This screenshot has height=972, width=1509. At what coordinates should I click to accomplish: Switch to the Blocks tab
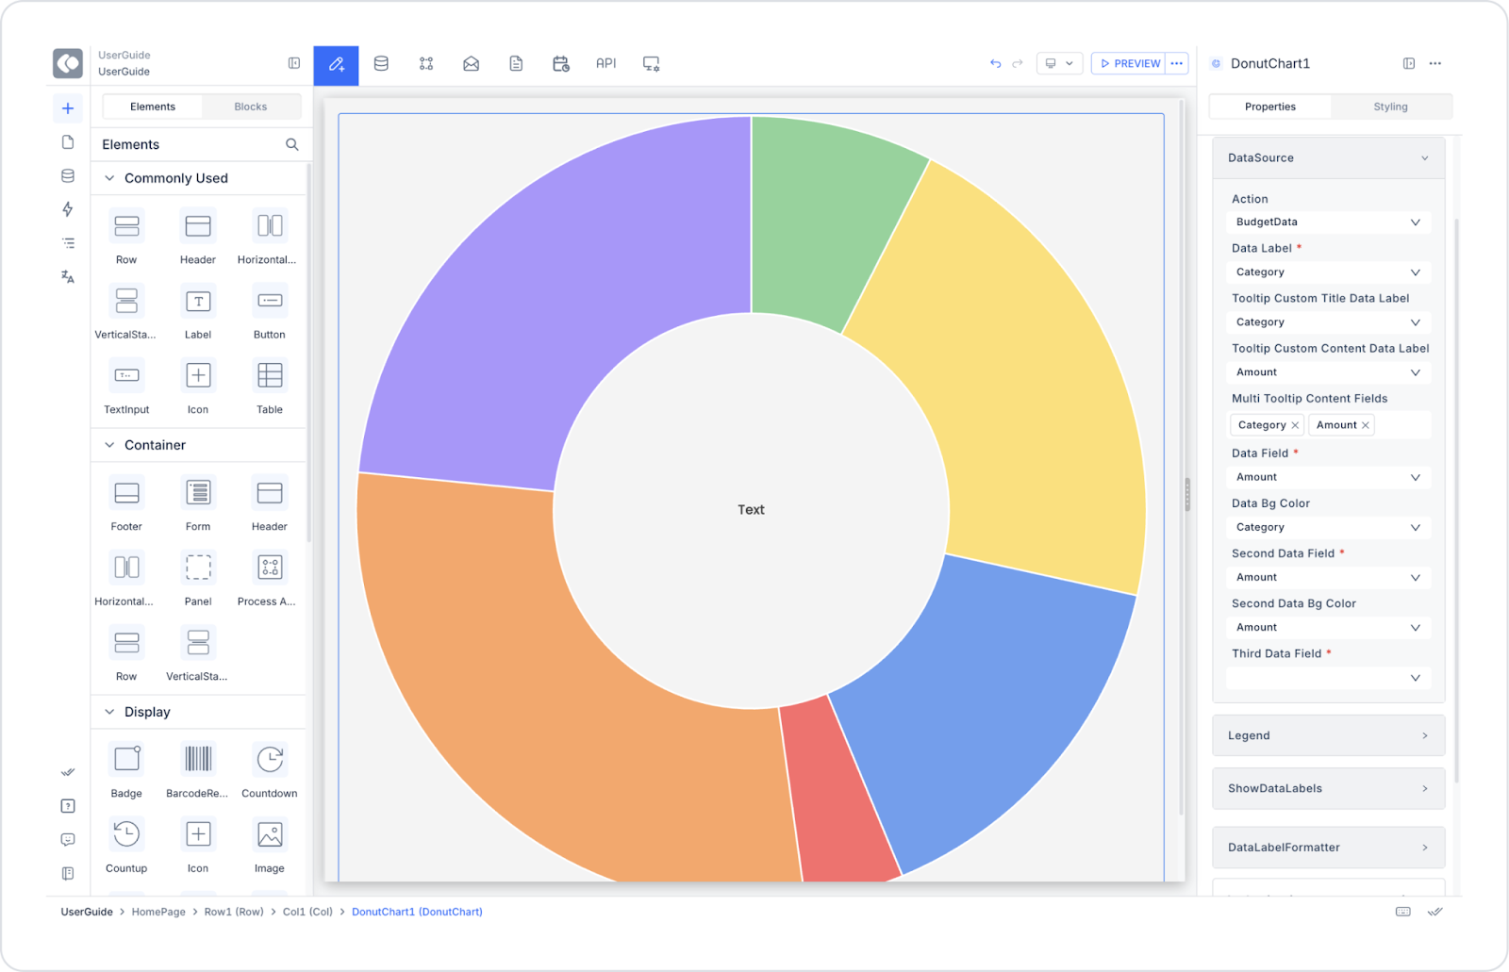click(x=251, y=107)
